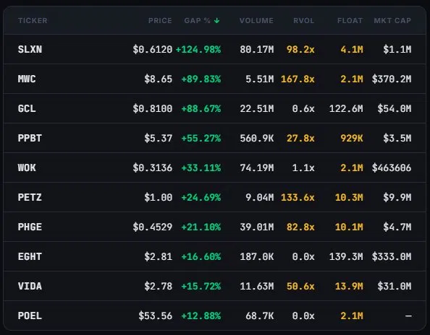Viewport: 430px width, 335px height.
Task: Sort by the MKT CAP column header
Action: click(392, 20)
